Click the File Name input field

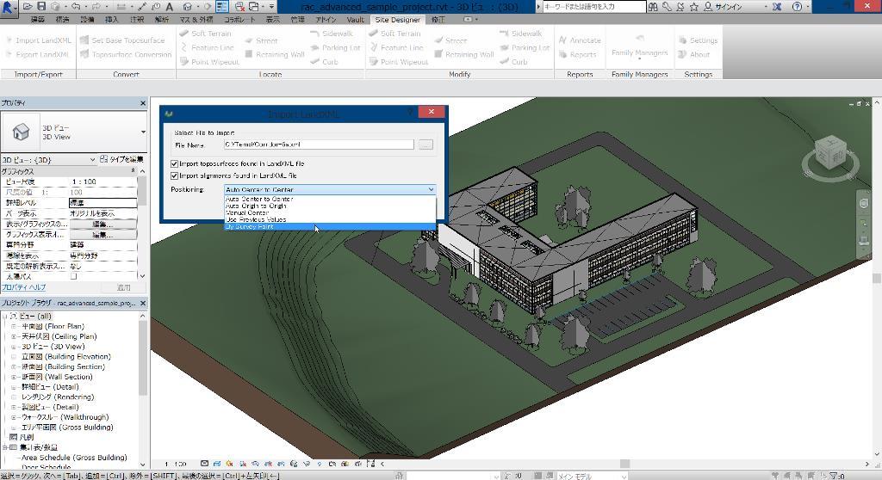318,145
